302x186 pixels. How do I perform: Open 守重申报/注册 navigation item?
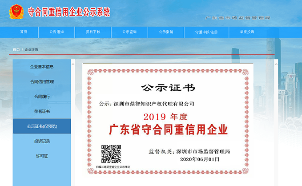(206, 32)
